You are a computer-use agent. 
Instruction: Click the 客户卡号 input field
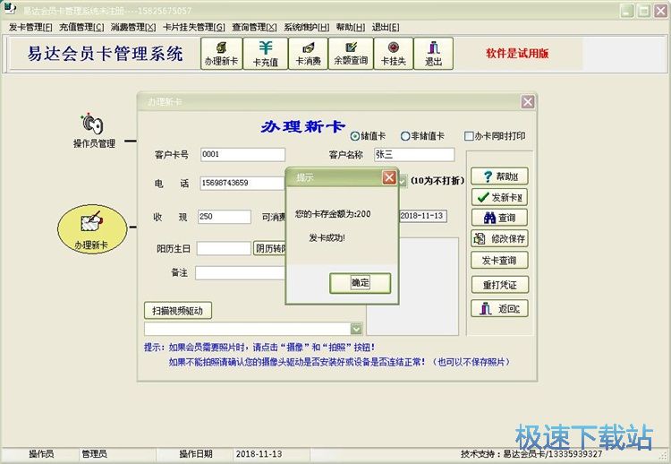tap(242, 155)
